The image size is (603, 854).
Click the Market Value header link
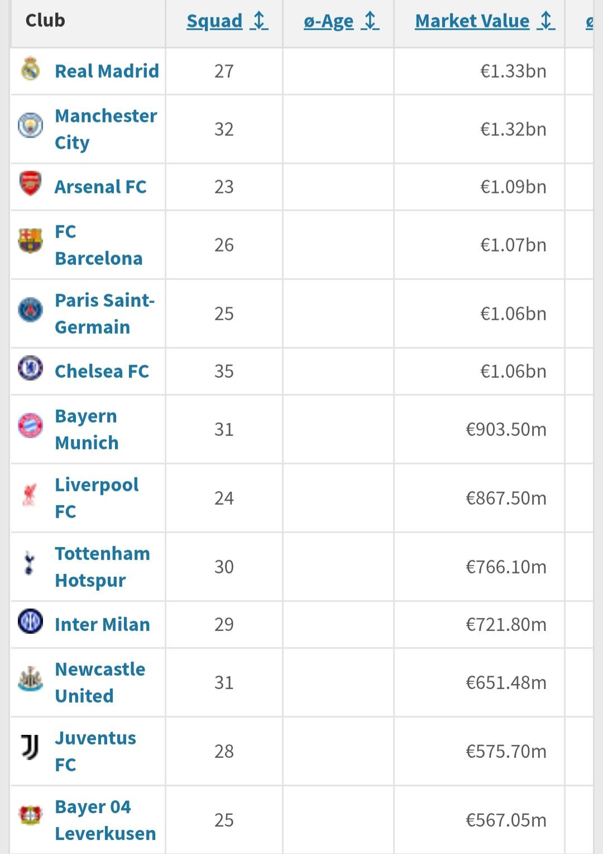[x=472, y=21]
